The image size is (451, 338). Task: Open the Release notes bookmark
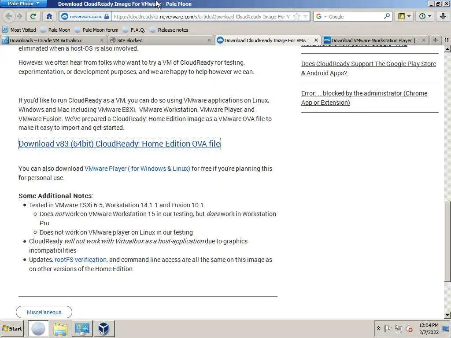point(169,29)
